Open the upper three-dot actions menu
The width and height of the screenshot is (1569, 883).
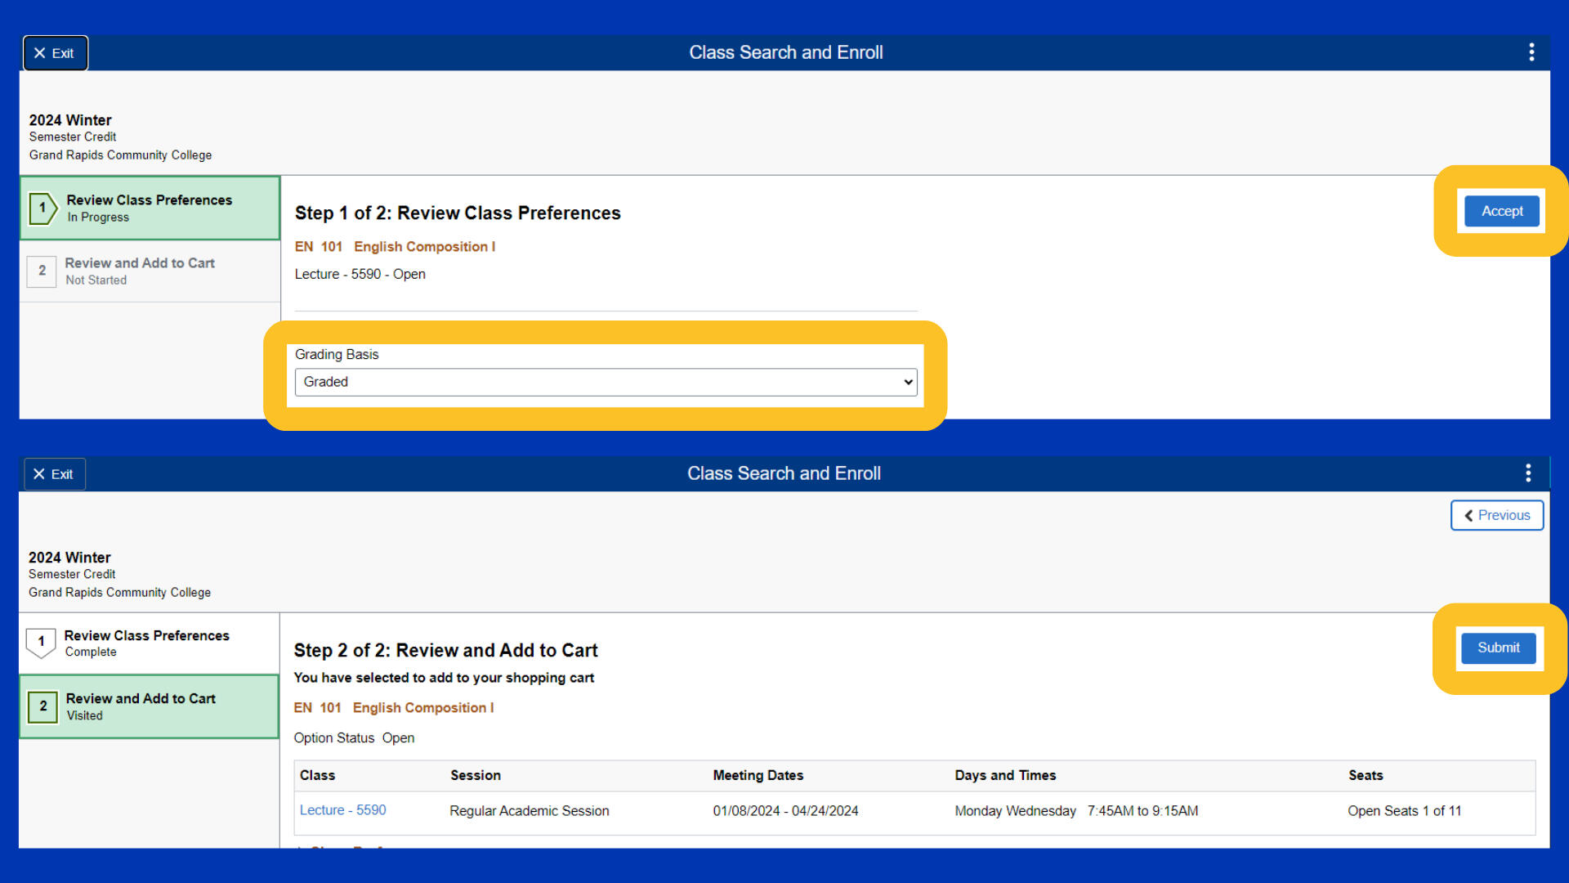click(x=1531, y=52)
